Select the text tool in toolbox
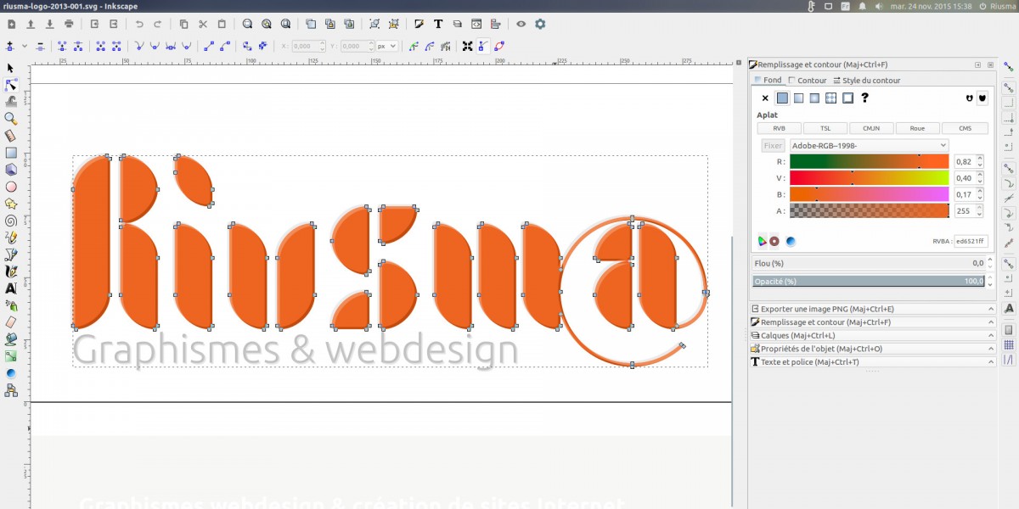The height and width of the screenshot is (509, 1019). (x=11, y=288)
